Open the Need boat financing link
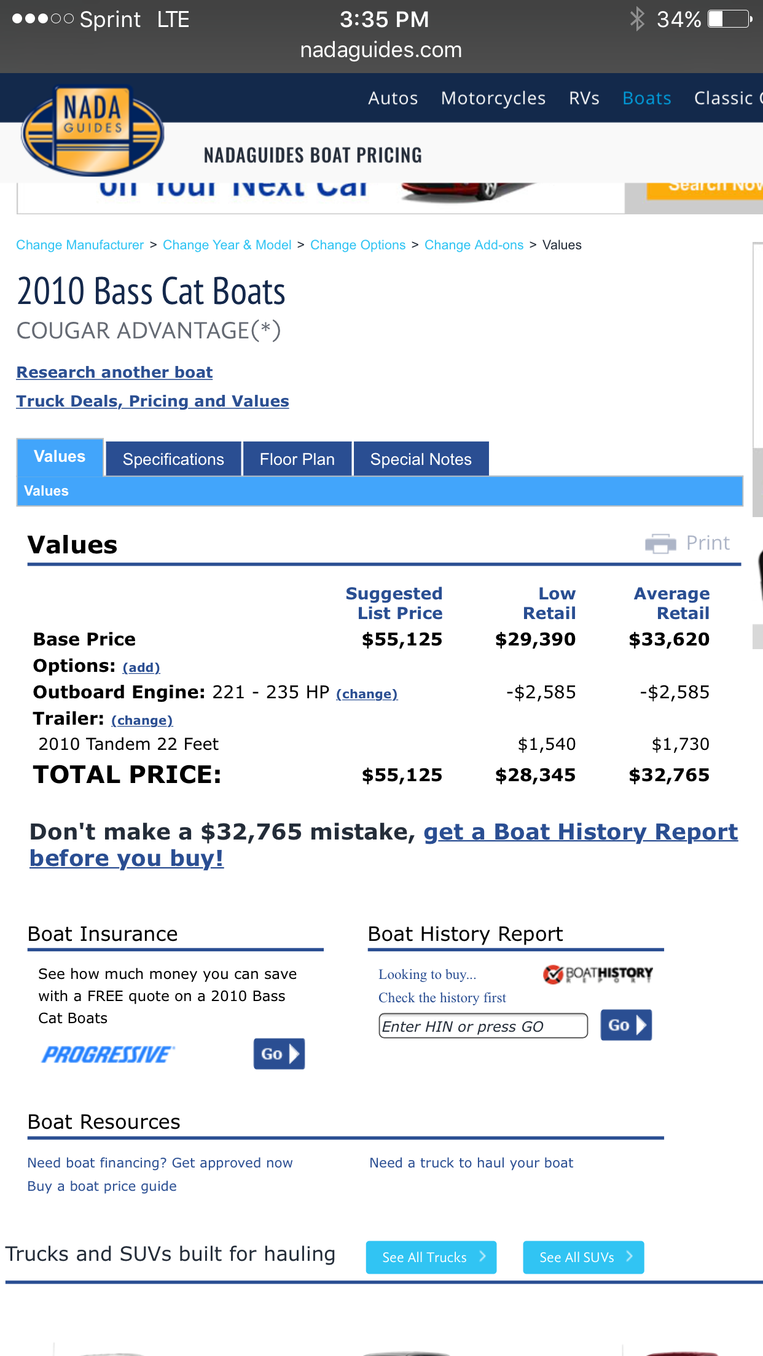The height and width of the screenshot is (1356, 763). click(x=160, y=1163)
